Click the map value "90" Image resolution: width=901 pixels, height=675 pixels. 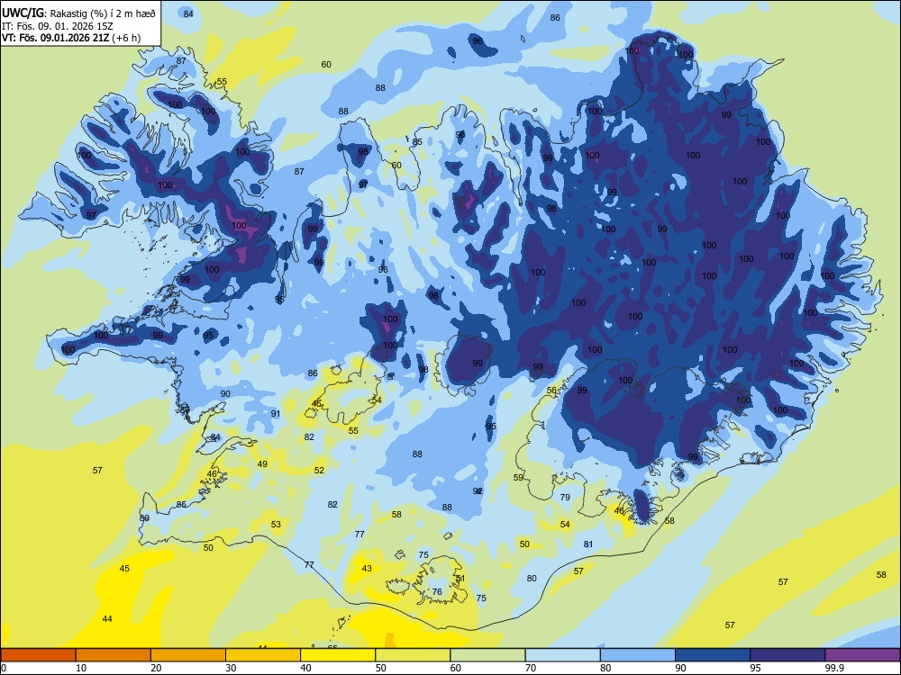pyautogui.click(x=225, y=394)
